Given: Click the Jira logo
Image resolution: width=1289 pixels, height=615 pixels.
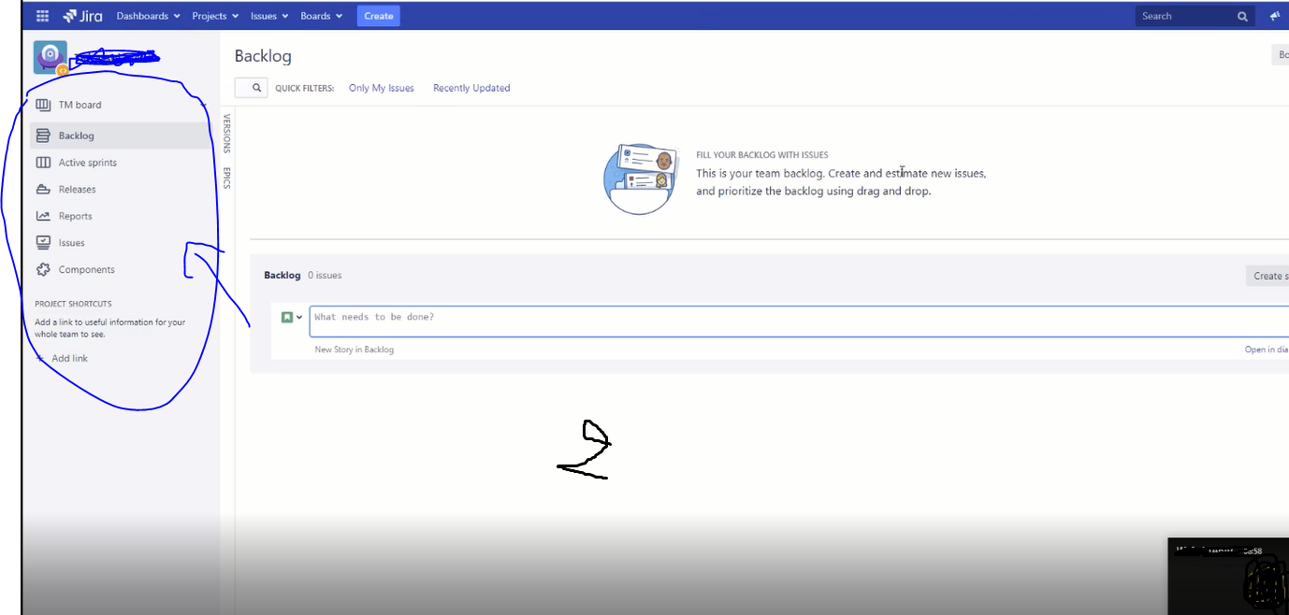Looking at the screenshot, I should coord(82,16).
